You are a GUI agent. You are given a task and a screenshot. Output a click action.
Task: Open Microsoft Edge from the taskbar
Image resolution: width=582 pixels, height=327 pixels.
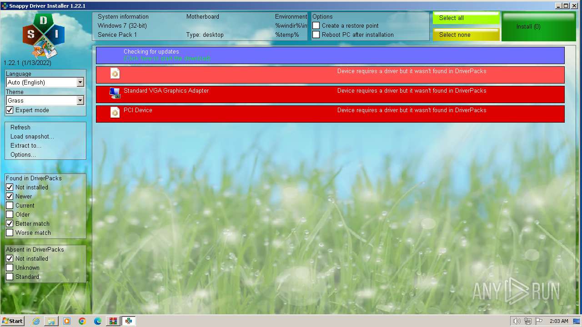pos(98,321)
